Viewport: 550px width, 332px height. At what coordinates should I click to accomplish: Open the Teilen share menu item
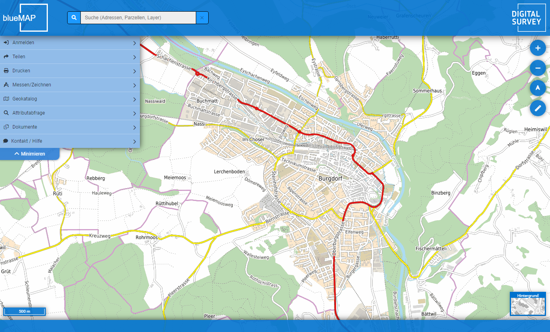(x=19, y=57)
